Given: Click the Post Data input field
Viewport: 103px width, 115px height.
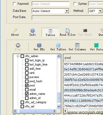Looking at the screenshot, I should pos(67,18).
